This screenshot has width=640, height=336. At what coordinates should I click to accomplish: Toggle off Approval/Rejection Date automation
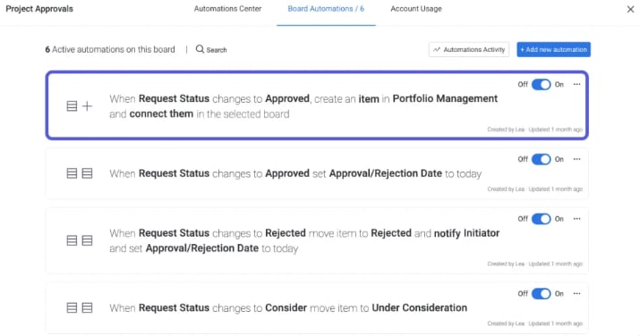point(542,159)
